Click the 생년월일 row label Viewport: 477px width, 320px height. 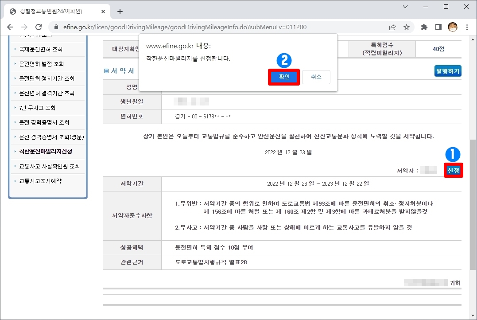(132, 101)
